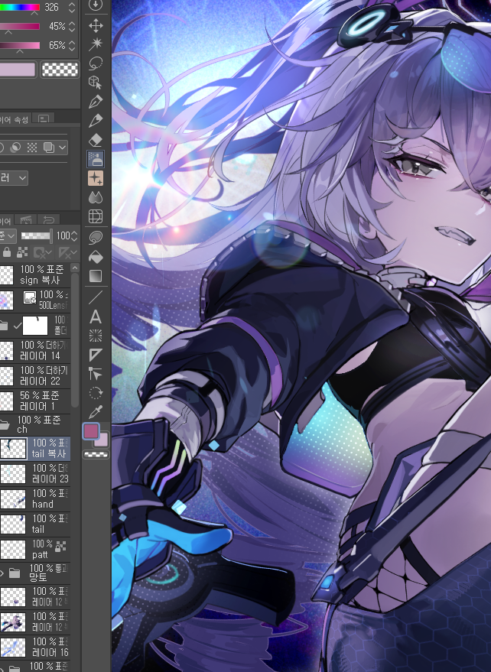491x672 pixels.
Task: Click the layer opacity slider
Action: [x=37, y=235]
